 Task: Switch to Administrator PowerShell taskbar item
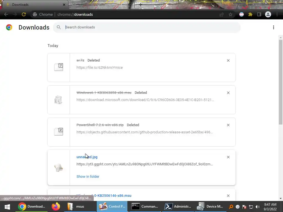click(x=178, y=206)
